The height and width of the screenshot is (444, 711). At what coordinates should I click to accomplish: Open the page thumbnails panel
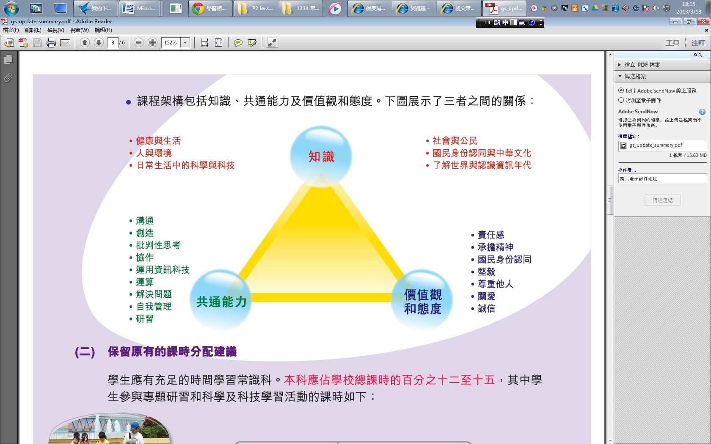coord(8,60)
